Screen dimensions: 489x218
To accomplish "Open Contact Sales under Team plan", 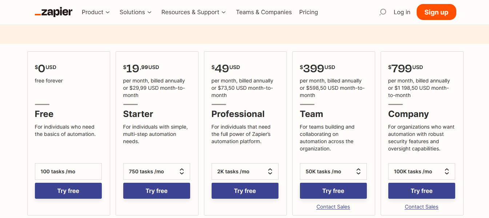I will (333, 207).
